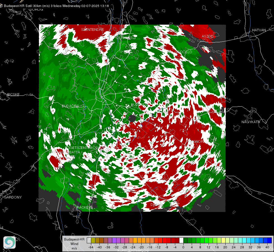This screenshot has width=274, height=252.
Task: Click the KUNSZENTMIKLÓS city label
Action: click(133, 251)
